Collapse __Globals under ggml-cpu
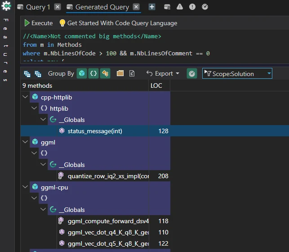This screenshot has height=252, width=289. tap(43, 209)
